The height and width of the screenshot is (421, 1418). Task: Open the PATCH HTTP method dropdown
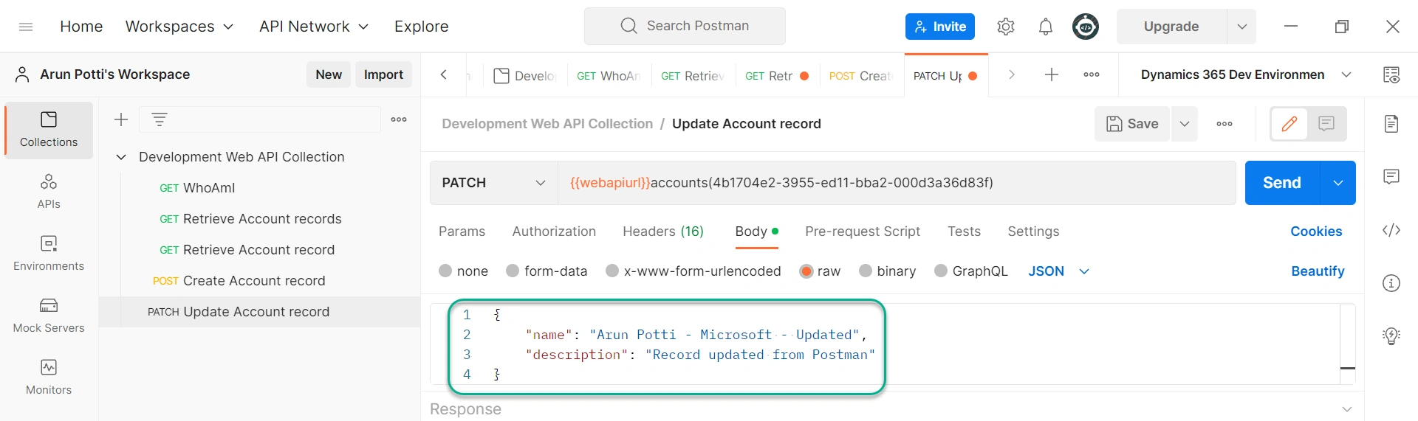click(494, 183)
